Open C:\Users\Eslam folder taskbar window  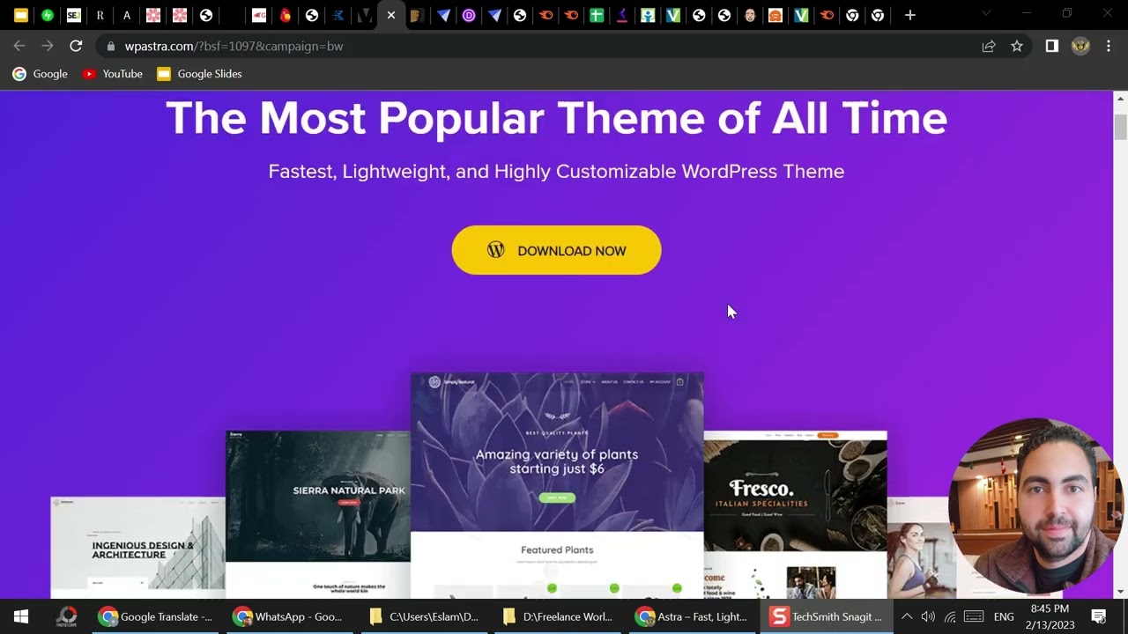point(423,616)
